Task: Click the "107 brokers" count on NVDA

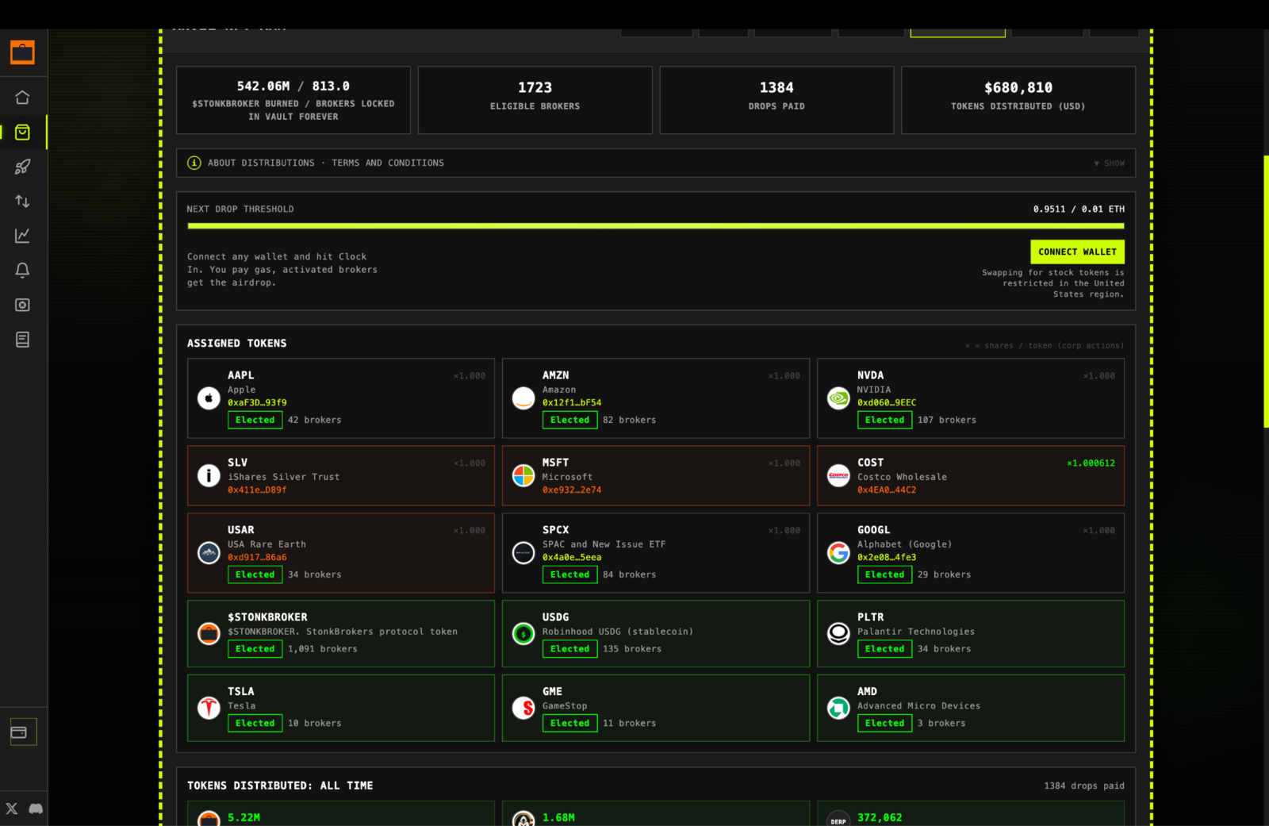Action: pos(947,421)
